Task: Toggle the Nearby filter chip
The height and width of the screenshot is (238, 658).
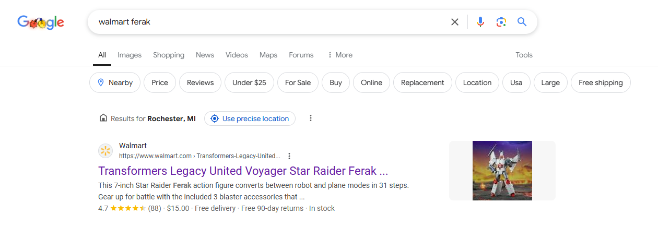Action: click(115, 82)
